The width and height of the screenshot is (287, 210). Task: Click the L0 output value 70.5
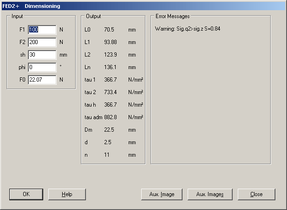click(109, 30)
